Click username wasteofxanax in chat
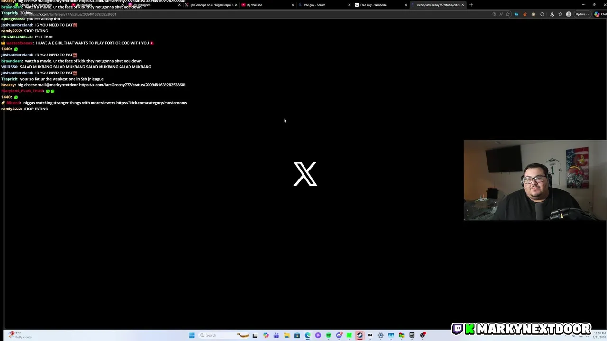The height and width of the screenshot is (341, 607). (19, 43)
